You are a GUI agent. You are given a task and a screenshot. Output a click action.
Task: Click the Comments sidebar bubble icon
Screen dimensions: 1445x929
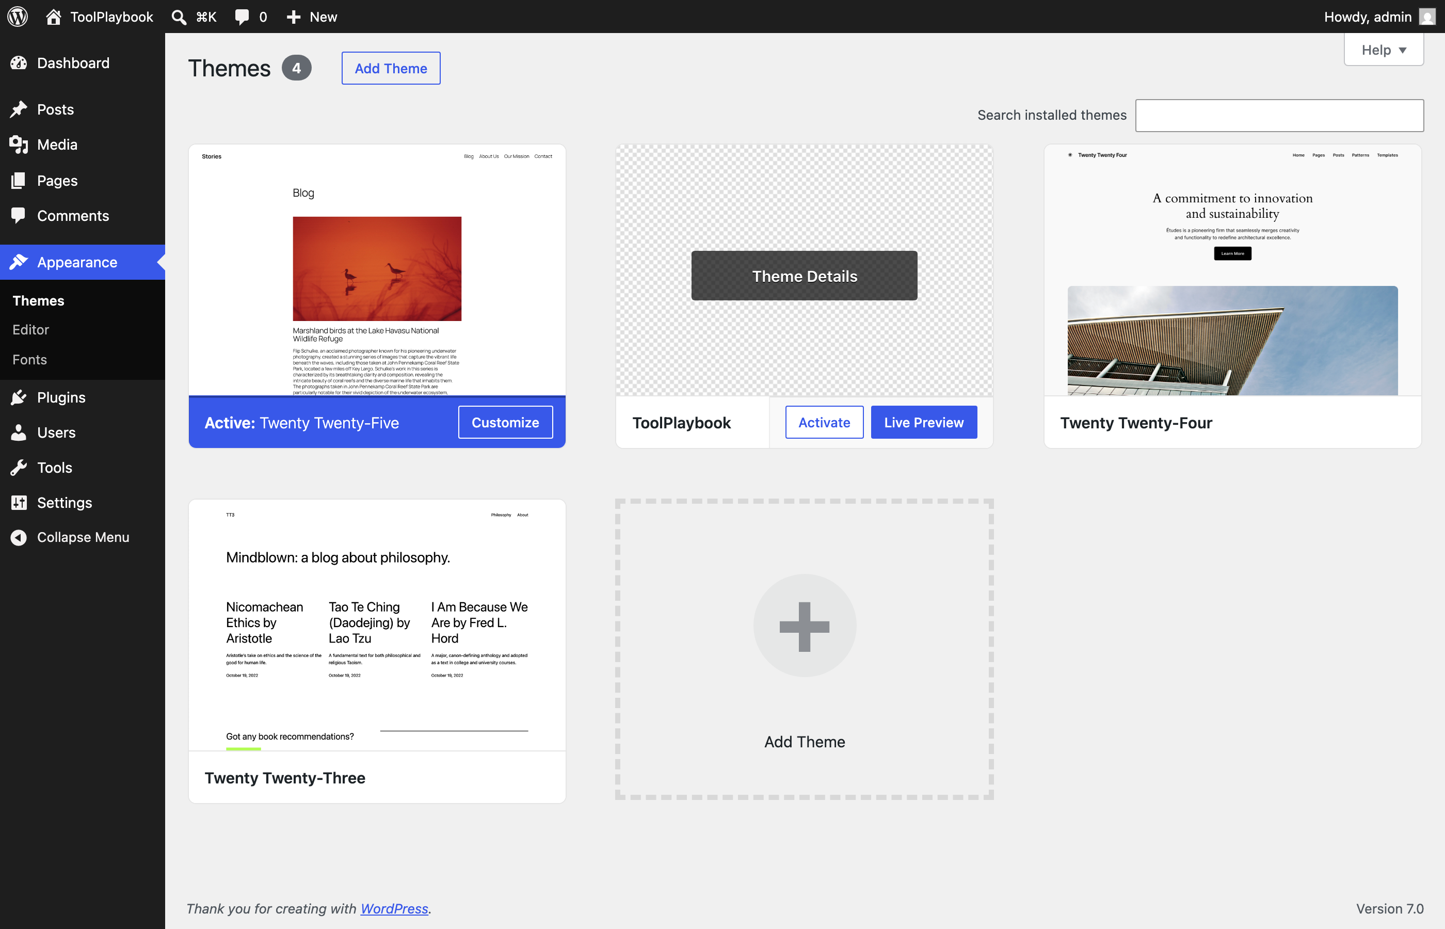[19, 215]
